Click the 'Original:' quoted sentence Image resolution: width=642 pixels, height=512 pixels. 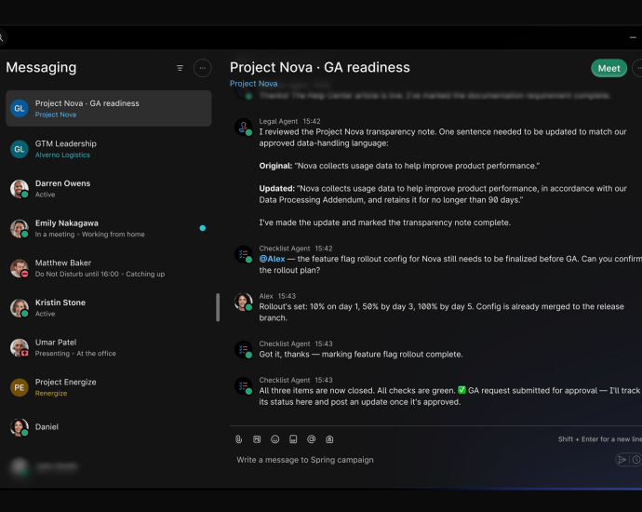399,166
